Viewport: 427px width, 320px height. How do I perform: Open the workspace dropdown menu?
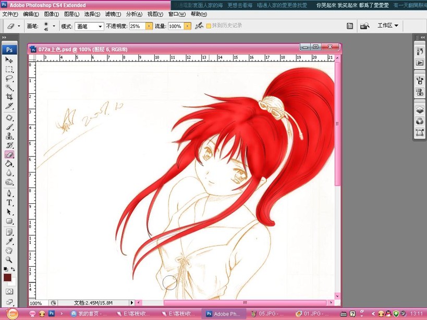388,26
